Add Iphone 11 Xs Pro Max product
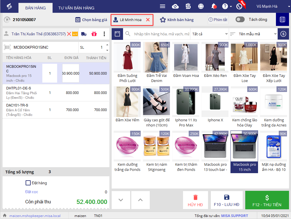Viewport: 291px width, 219px height. coord(186,107)
